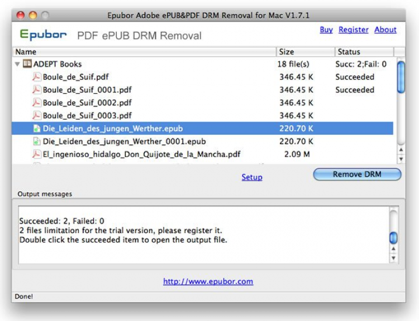This screenshot has width=419, height=321.
Task: Open the About link
Action: pyautogui.click(x=385, y=30)
